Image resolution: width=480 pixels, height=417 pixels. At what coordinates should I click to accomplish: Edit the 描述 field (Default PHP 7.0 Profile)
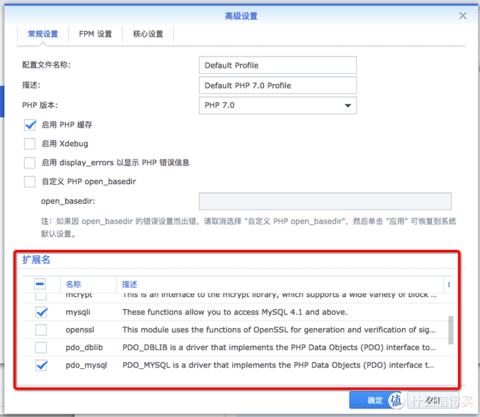[277, 85]
